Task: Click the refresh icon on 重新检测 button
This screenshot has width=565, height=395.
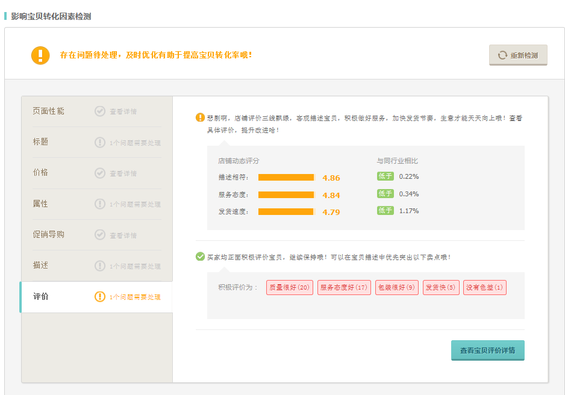Action: coord(502,55)
